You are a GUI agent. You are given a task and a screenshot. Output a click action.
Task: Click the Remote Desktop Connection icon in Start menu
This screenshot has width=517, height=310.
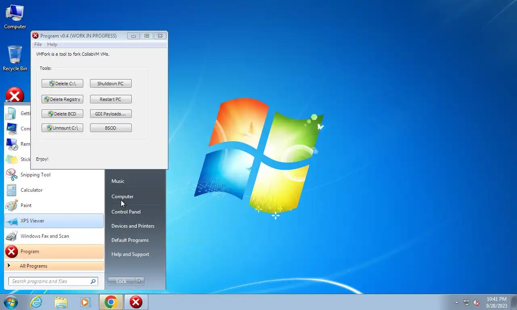point(11,144)
